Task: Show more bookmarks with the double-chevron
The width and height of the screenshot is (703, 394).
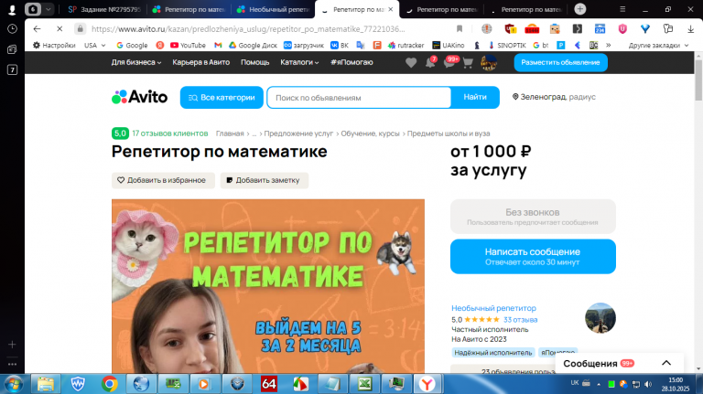Action: click(609, 45)
